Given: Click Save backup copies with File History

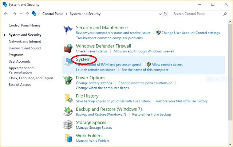Looking at the screenshot, I should [113, 101].
